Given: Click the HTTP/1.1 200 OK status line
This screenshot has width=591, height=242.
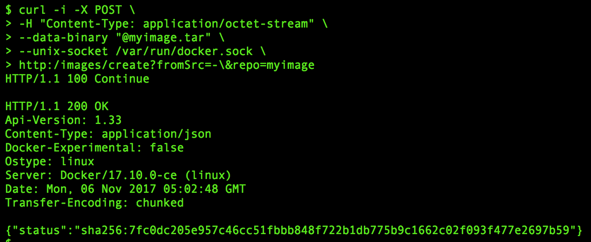Looking at the screenshot, I should (x=57, y=106).
